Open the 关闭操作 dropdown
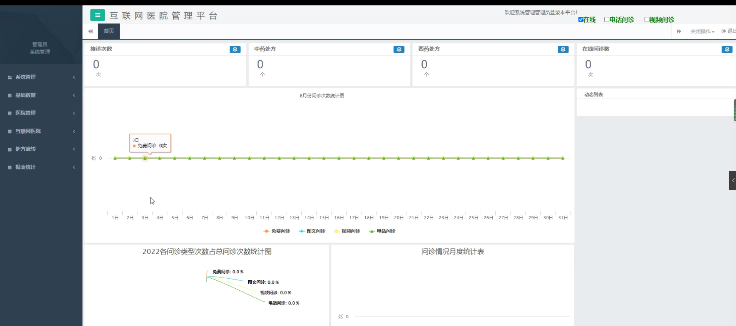736x326 pixels. point(702,32)
